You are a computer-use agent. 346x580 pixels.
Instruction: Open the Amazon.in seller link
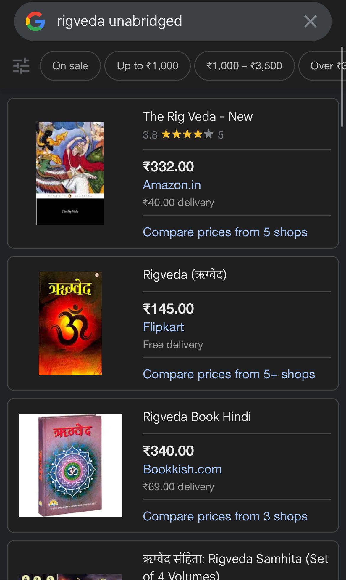pos(172,185)
